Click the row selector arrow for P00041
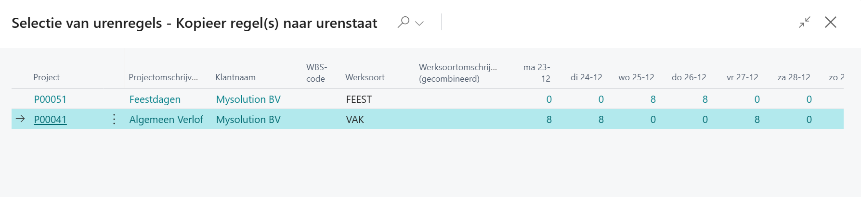The height and width of the screenshot is (197, 861). coord(20,119)
